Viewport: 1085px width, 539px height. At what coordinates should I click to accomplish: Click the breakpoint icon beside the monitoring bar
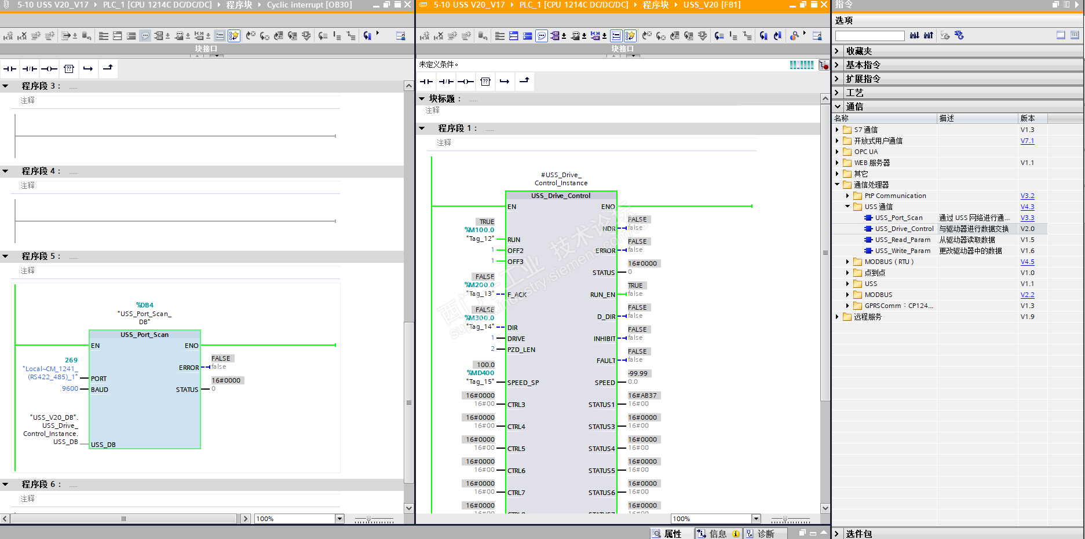click(824, 65)
